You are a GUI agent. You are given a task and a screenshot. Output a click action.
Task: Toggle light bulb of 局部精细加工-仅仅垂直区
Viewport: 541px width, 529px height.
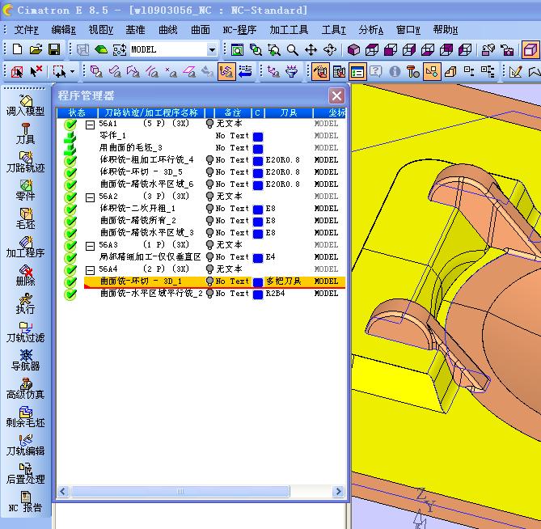pyautogui.click(x=209, y=256)
